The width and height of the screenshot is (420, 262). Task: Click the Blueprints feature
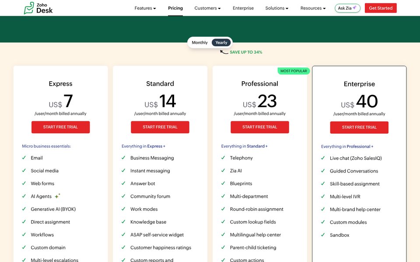[241, 184]
